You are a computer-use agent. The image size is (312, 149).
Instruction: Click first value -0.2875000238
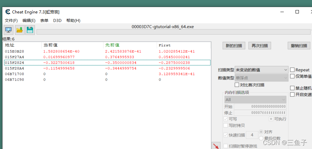click(x=174, y=62)
